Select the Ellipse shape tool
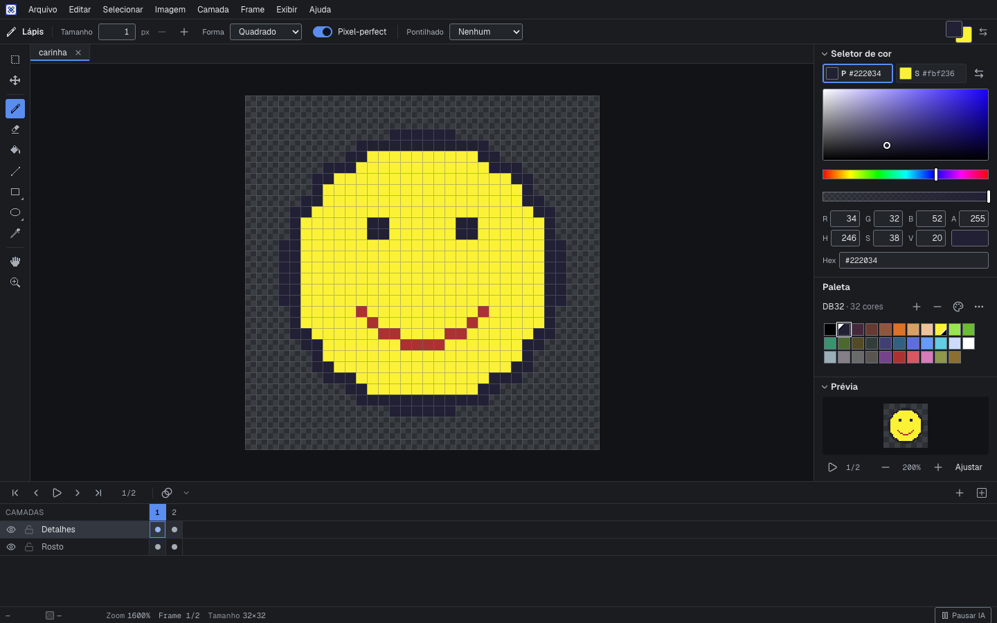997x623 pixels. click(15, 213)
